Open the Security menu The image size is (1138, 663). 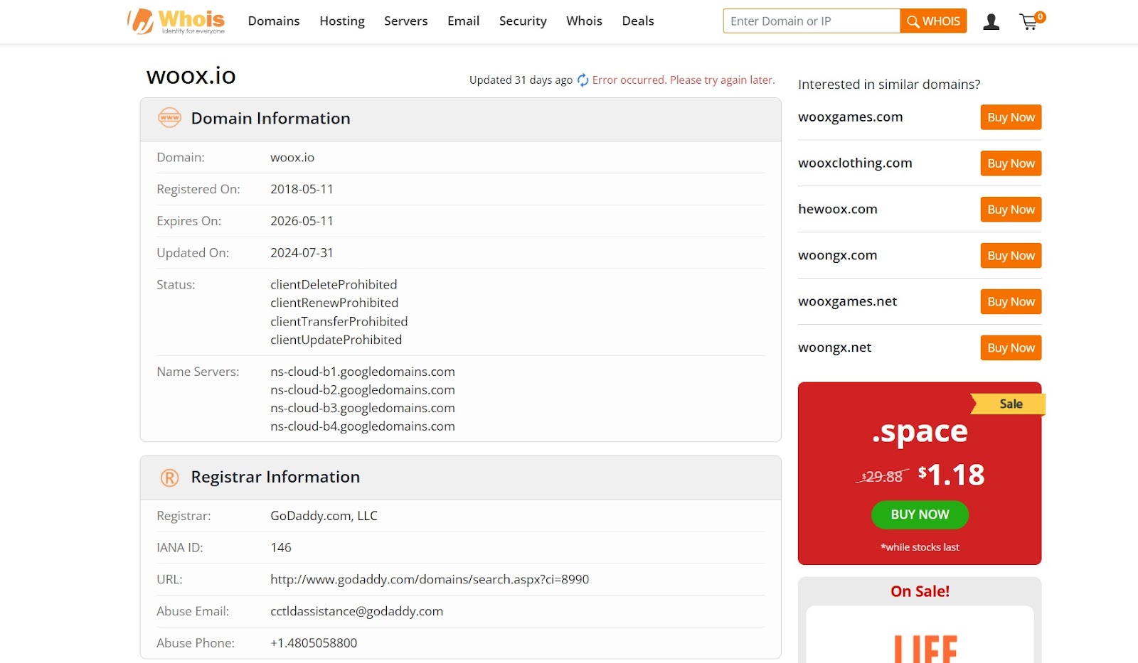click(522, 21)
